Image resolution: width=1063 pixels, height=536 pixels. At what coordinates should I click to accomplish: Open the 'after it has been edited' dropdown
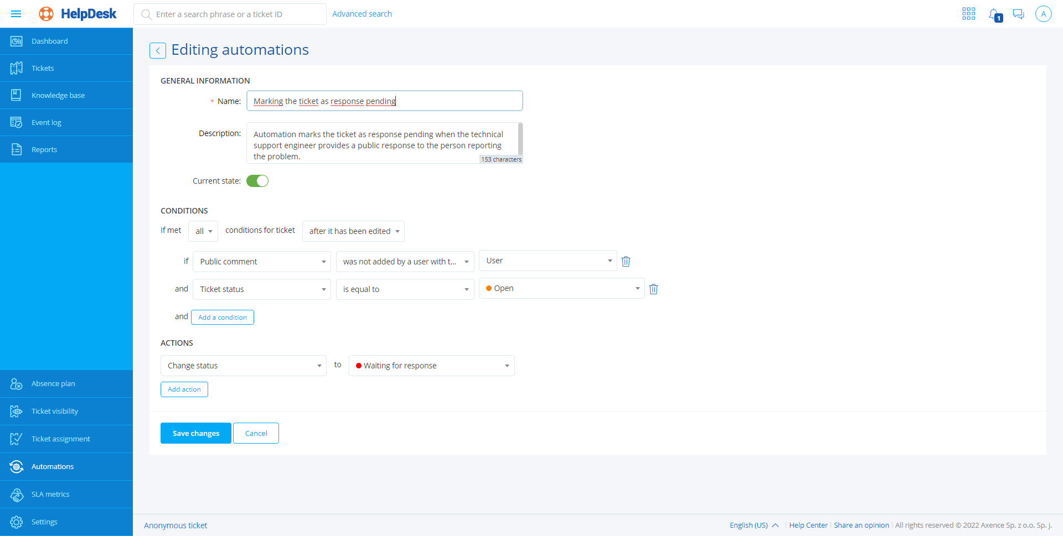353,231
